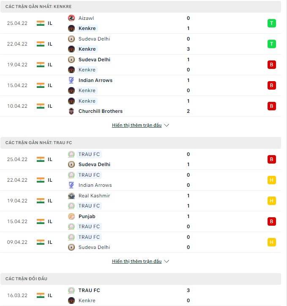Click the Punjab team name
Image resolution: width=287 pixels, height=306 pixels.
pyautogui.click(x=87, y=216)
